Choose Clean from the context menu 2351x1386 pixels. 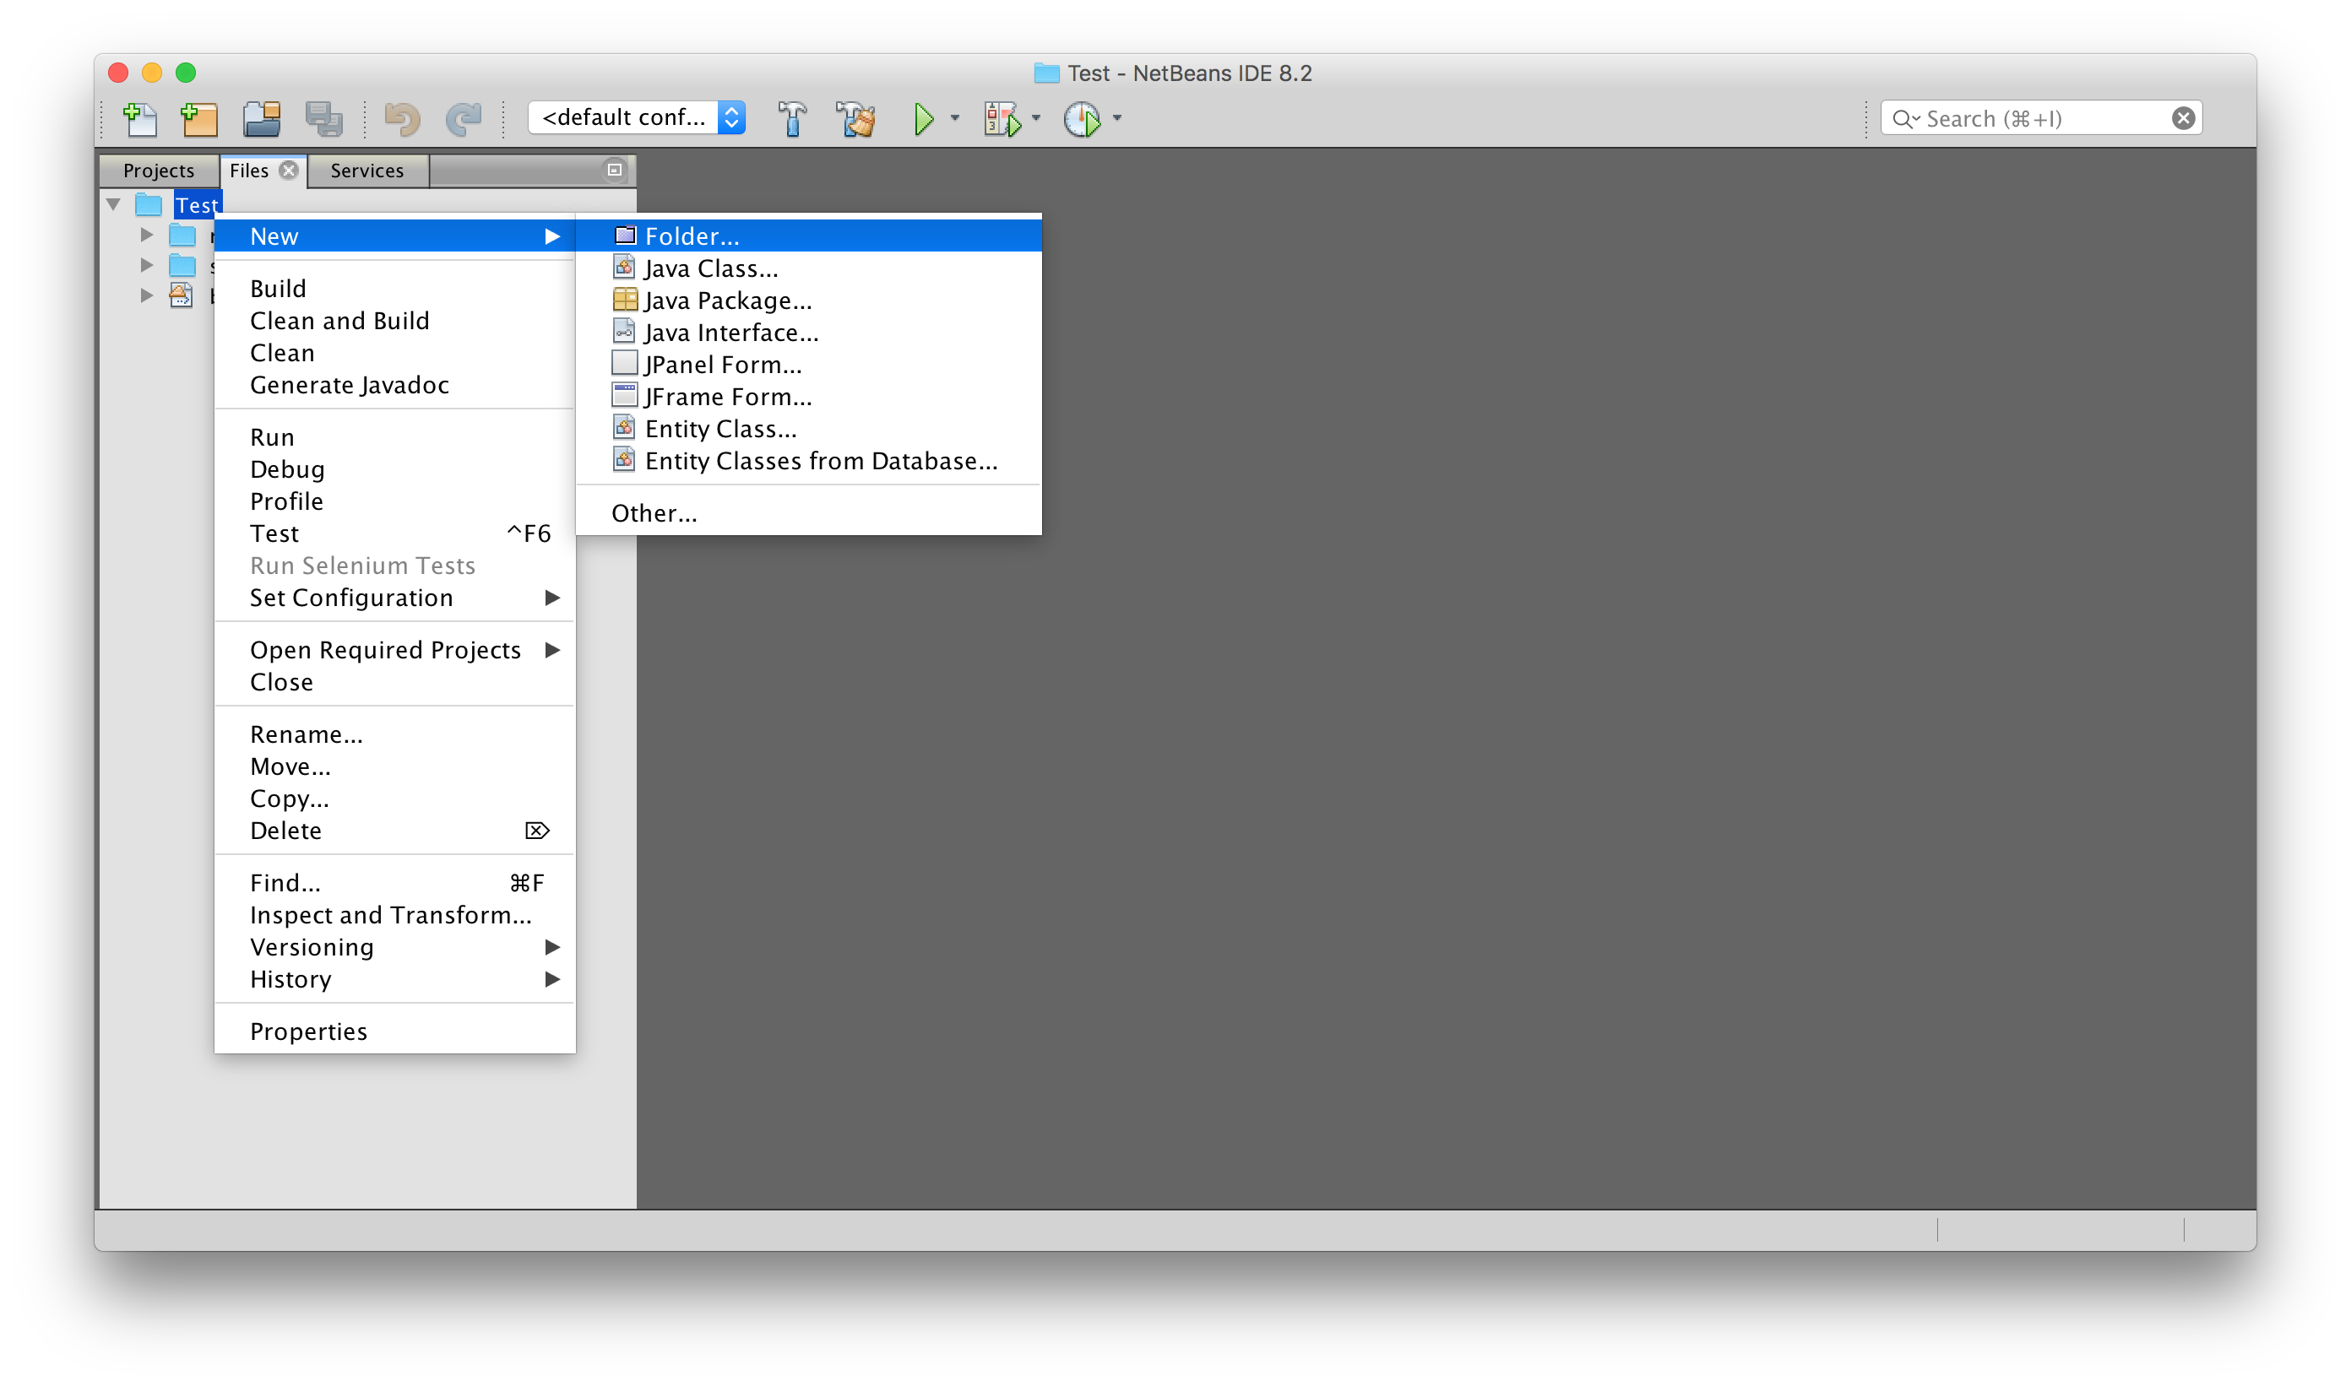[x=395, y=353]
